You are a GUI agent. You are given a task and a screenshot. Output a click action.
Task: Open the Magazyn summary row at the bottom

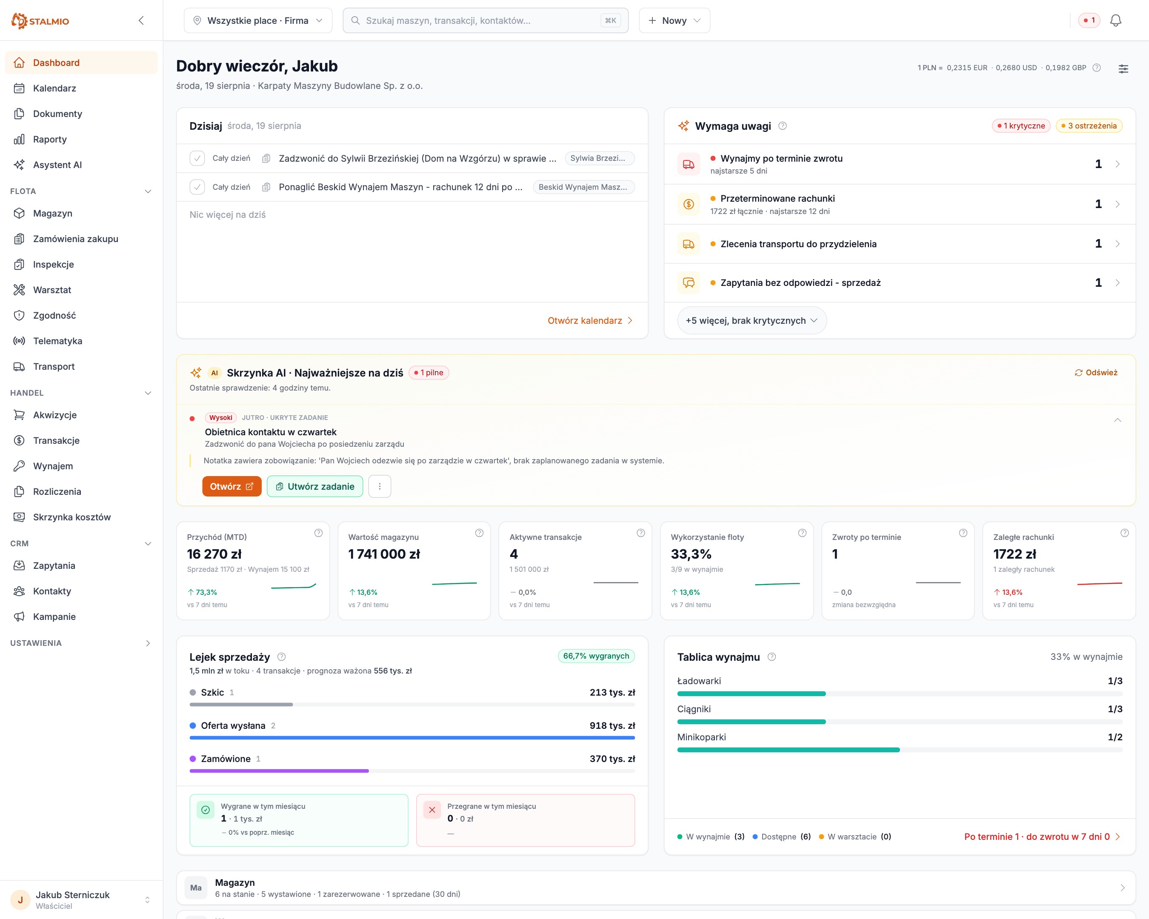point(655,888)
